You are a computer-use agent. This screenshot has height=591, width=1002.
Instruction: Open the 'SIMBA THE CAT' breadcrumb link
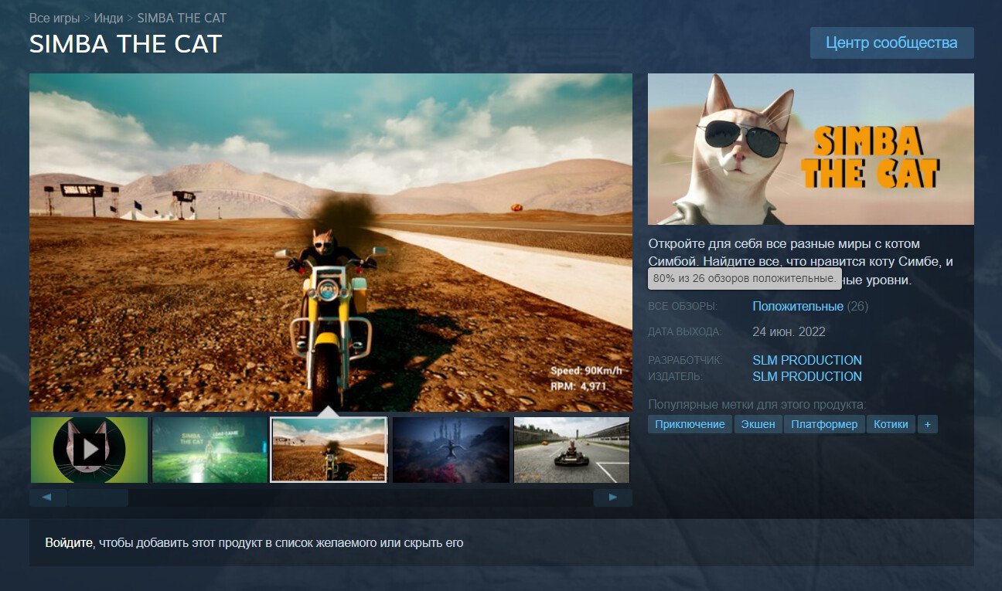182,17
